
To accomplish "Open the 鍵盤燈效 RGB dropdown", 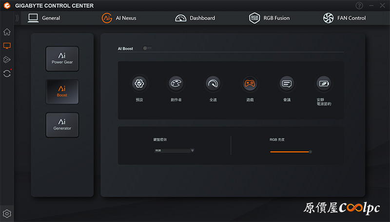I will click(x=174, y=151).
